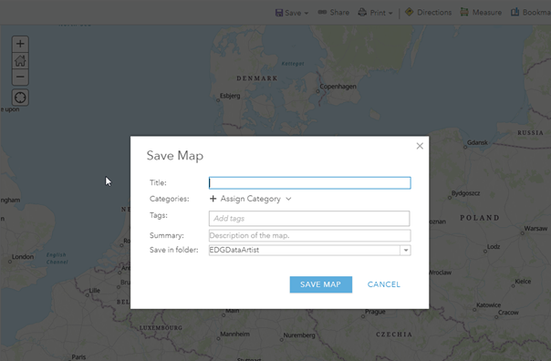Screen dimensions: 551x361
Task: Click the Assign Category link
Action: pos(251,199)
